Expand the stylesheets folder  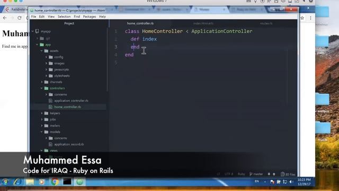[x=46, y=76]
